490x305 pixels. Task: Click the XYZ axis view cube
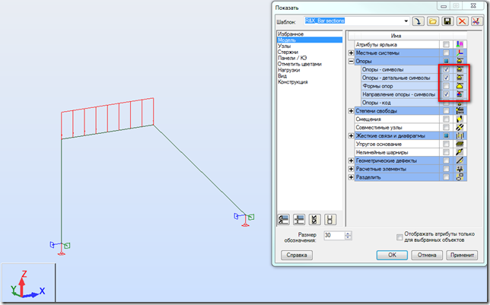click(x=27, y=284)
